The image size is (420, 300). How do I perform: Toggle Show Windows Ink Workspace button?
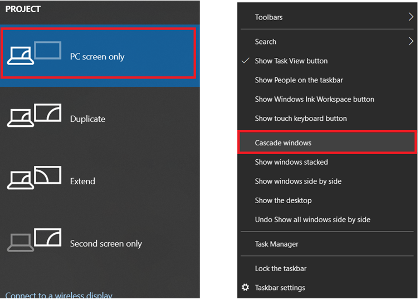click(x=314, y=99)
